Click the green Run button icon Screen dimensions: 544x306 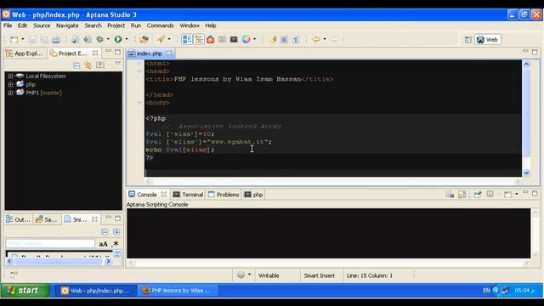(x=118, y=39)
